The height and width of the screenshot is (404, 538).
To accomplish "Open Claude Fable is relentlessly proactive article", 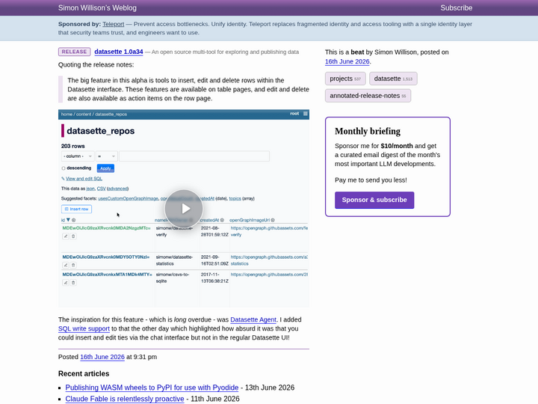I will 125,399.
